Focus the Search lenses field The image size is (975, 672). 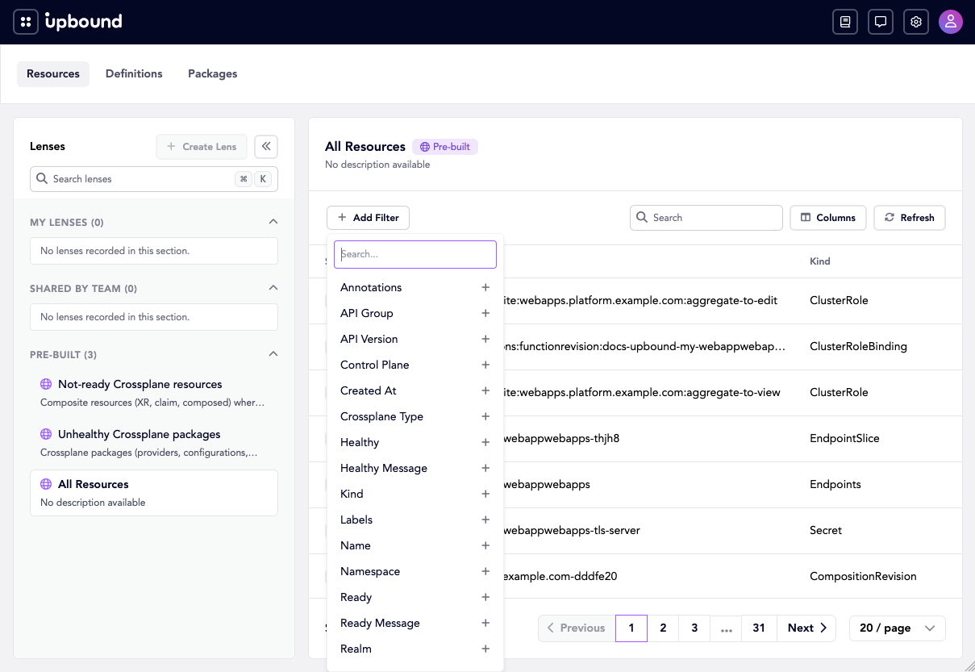point(154,179)
